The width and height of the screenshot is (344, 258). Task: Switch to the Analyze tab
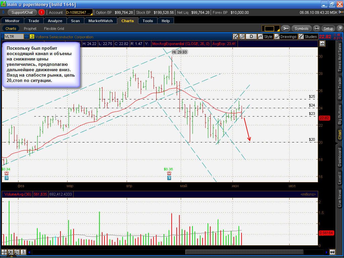pos(55,21)
